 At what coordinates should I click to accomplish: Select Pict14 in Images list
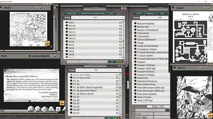click(72, 38)
